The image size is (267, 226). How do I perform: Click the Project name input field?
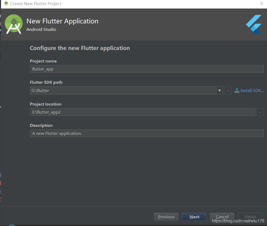point(147,69)
